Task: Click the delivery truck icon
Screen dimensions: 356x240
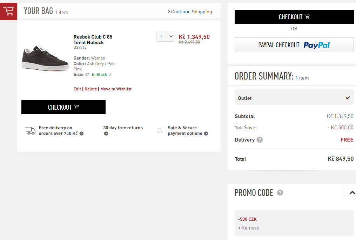Action: pos(31,131)
